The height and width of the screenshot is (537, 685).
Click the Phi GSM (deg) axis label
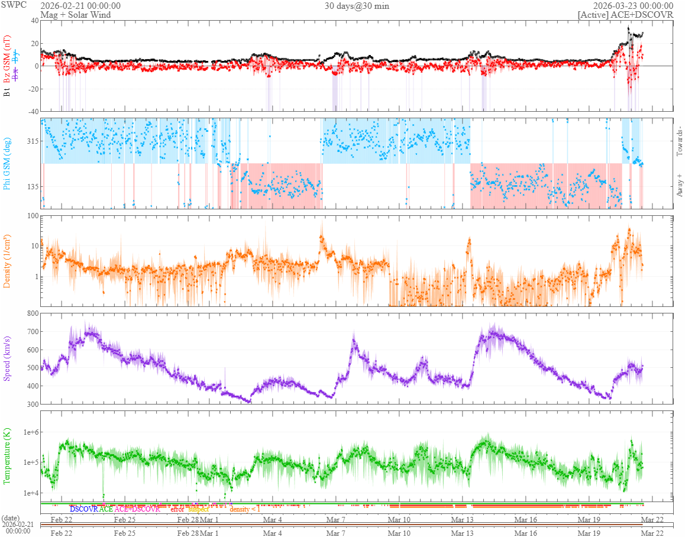pos(7,162)
